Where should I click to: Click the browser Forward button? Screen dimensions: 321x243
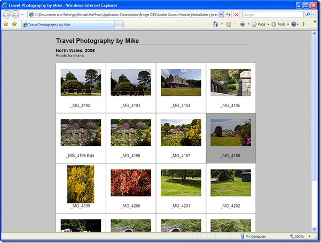15,14
